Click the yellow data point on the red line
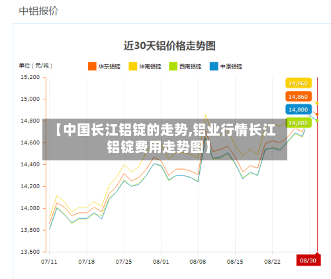Viewport: 331px width, 279px height. point(317,103)
